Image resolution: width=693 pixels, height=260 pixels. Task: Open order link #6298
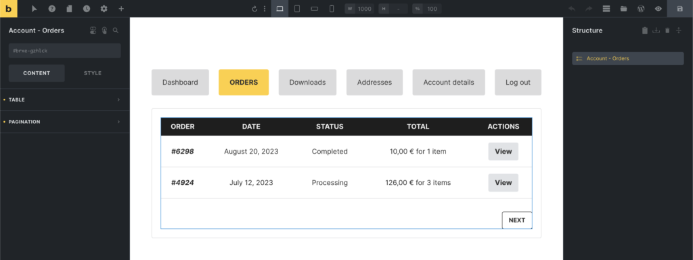tap(183, 152)
